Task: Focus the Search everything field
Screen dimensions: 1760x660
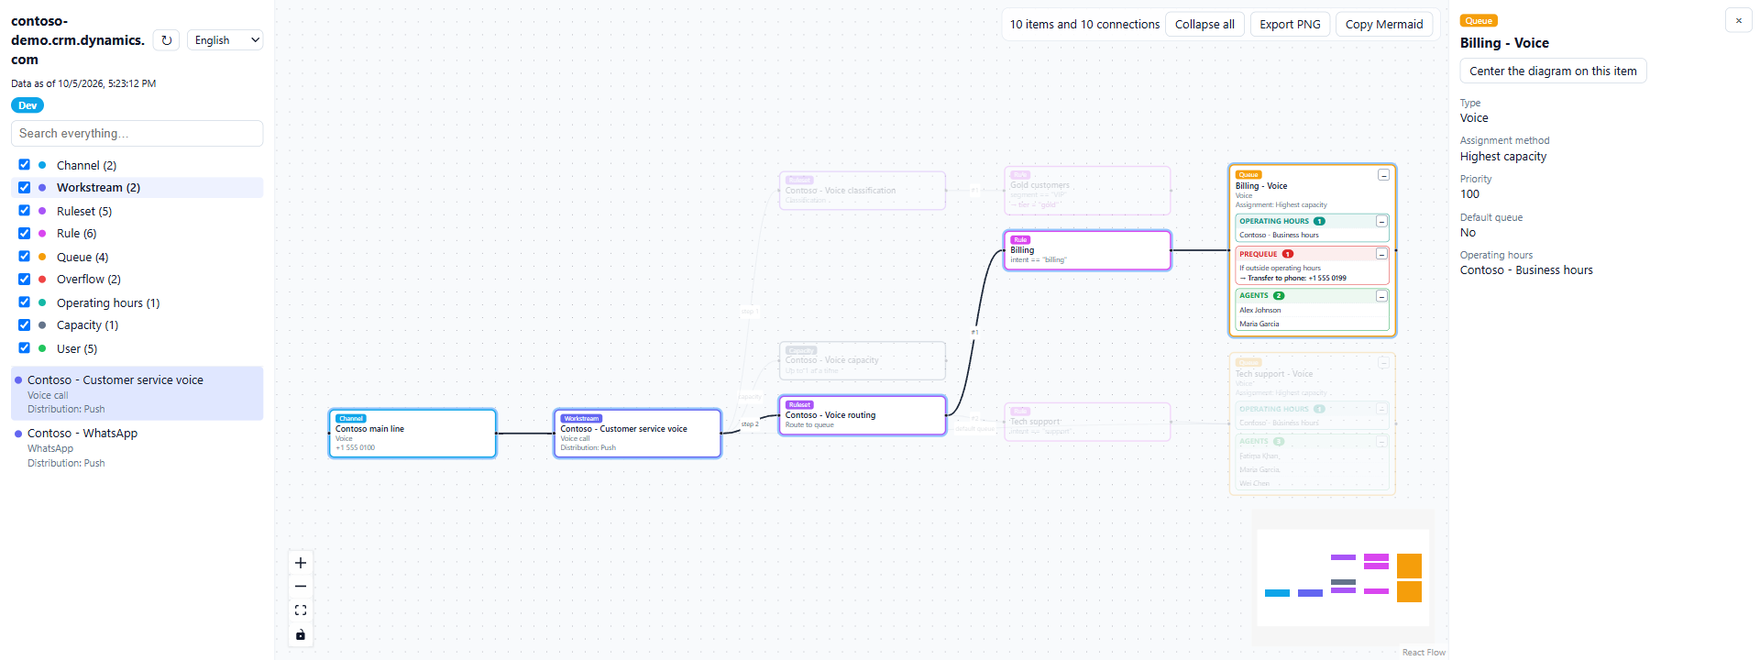Action: [137, 134]
